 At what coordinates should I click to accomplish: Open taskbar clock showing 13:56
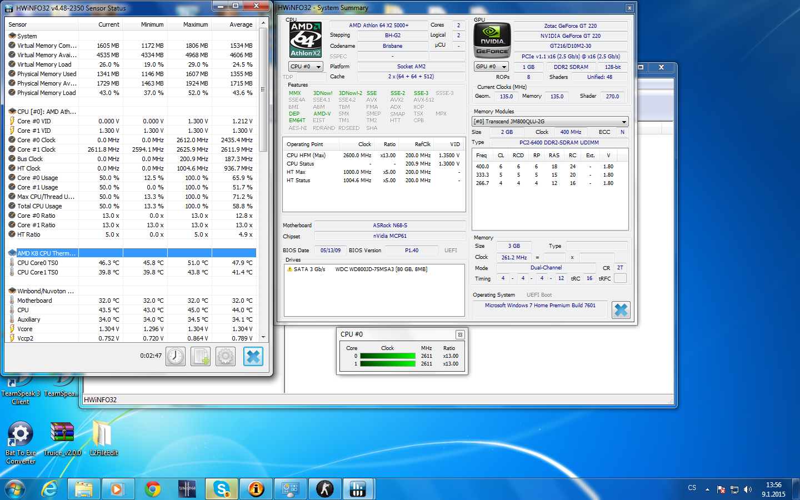point(773,489)
